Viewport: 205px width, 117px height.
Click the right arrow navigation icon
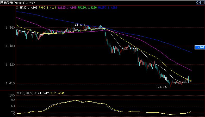tap(202, 3)
